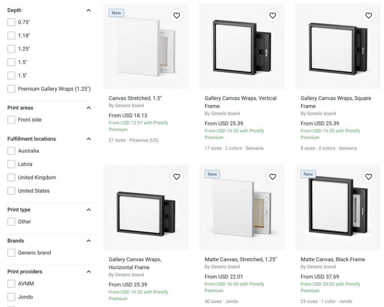Viewport: 384px width, 307px height.
Task: Favorite the Canvas Stretched 1.5" product
Action: (177, 16)
